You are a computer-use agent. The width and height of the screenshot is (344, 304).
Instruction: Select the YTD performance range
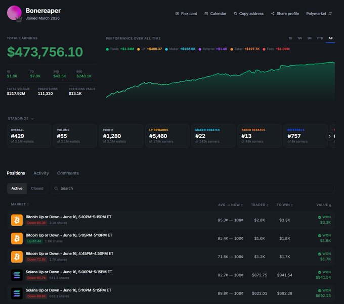[320, 38]
